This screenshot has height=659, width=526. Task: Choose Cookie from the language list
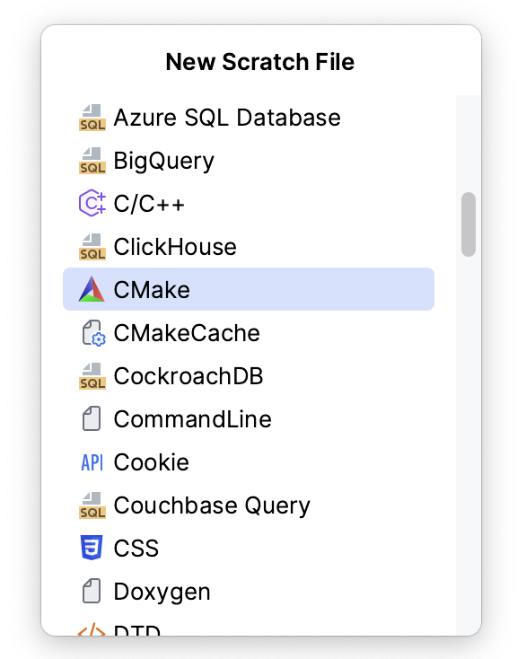(x=249, y=462)
